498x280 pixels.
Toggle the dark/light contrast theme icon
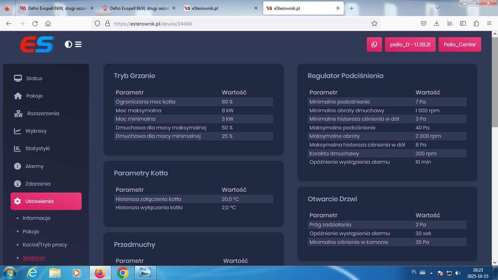click(x=68, y=44)
